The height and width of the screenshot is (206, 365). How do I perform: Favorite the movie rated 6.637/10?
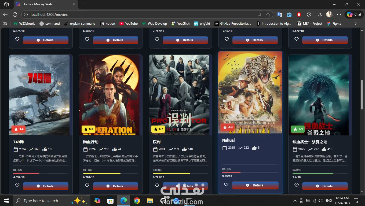coord(87,39)
